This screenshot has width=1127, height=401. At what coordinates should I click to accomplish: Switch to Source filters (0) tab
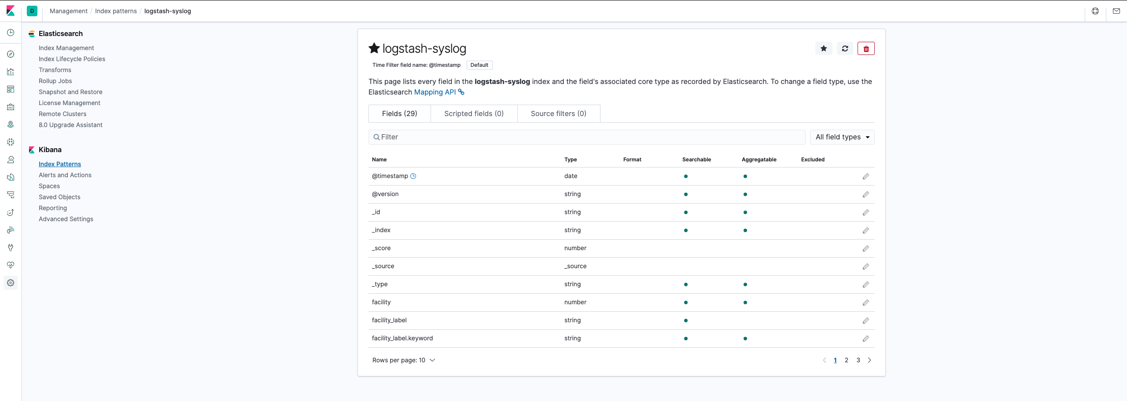(x=559, y=113)
